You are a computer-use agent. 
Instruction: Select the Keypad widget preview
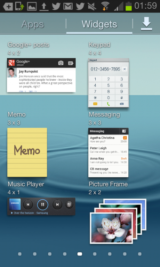pyautogui.click(x=109, y=83)
